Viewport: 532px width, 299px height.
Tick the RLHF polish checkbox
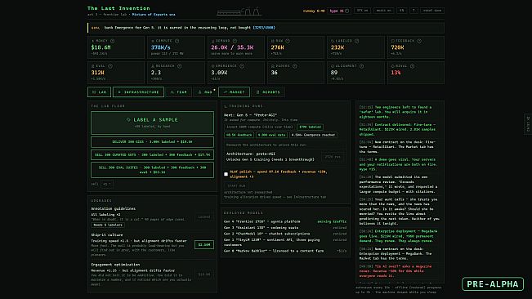(x=226, y=174)
